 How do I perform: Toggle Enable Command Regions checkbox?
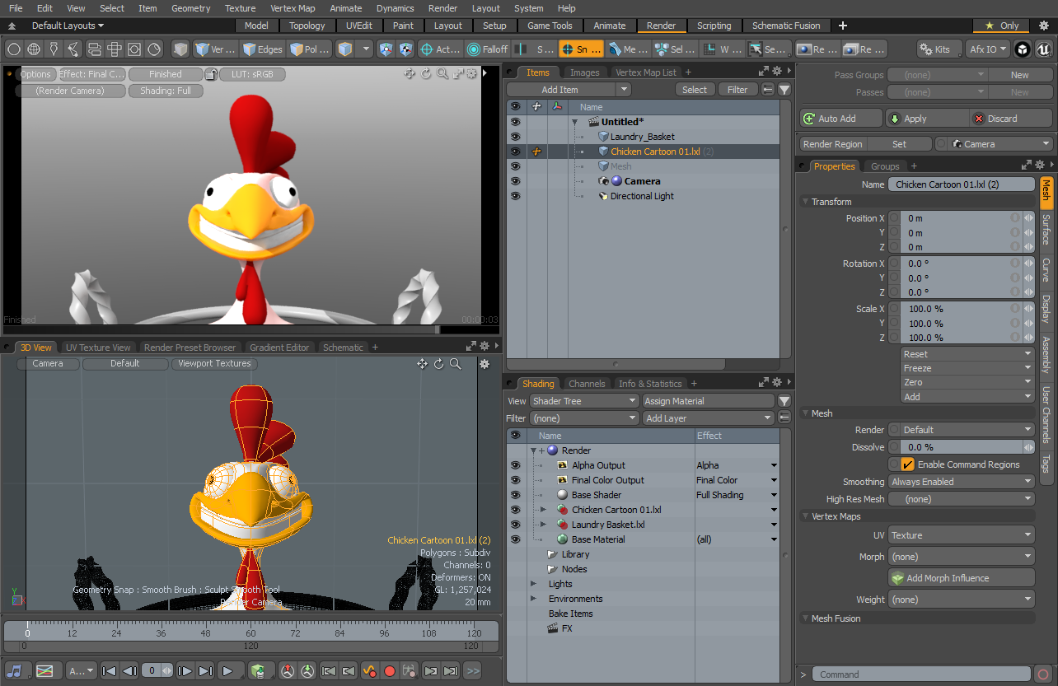[x=907, y=464]
